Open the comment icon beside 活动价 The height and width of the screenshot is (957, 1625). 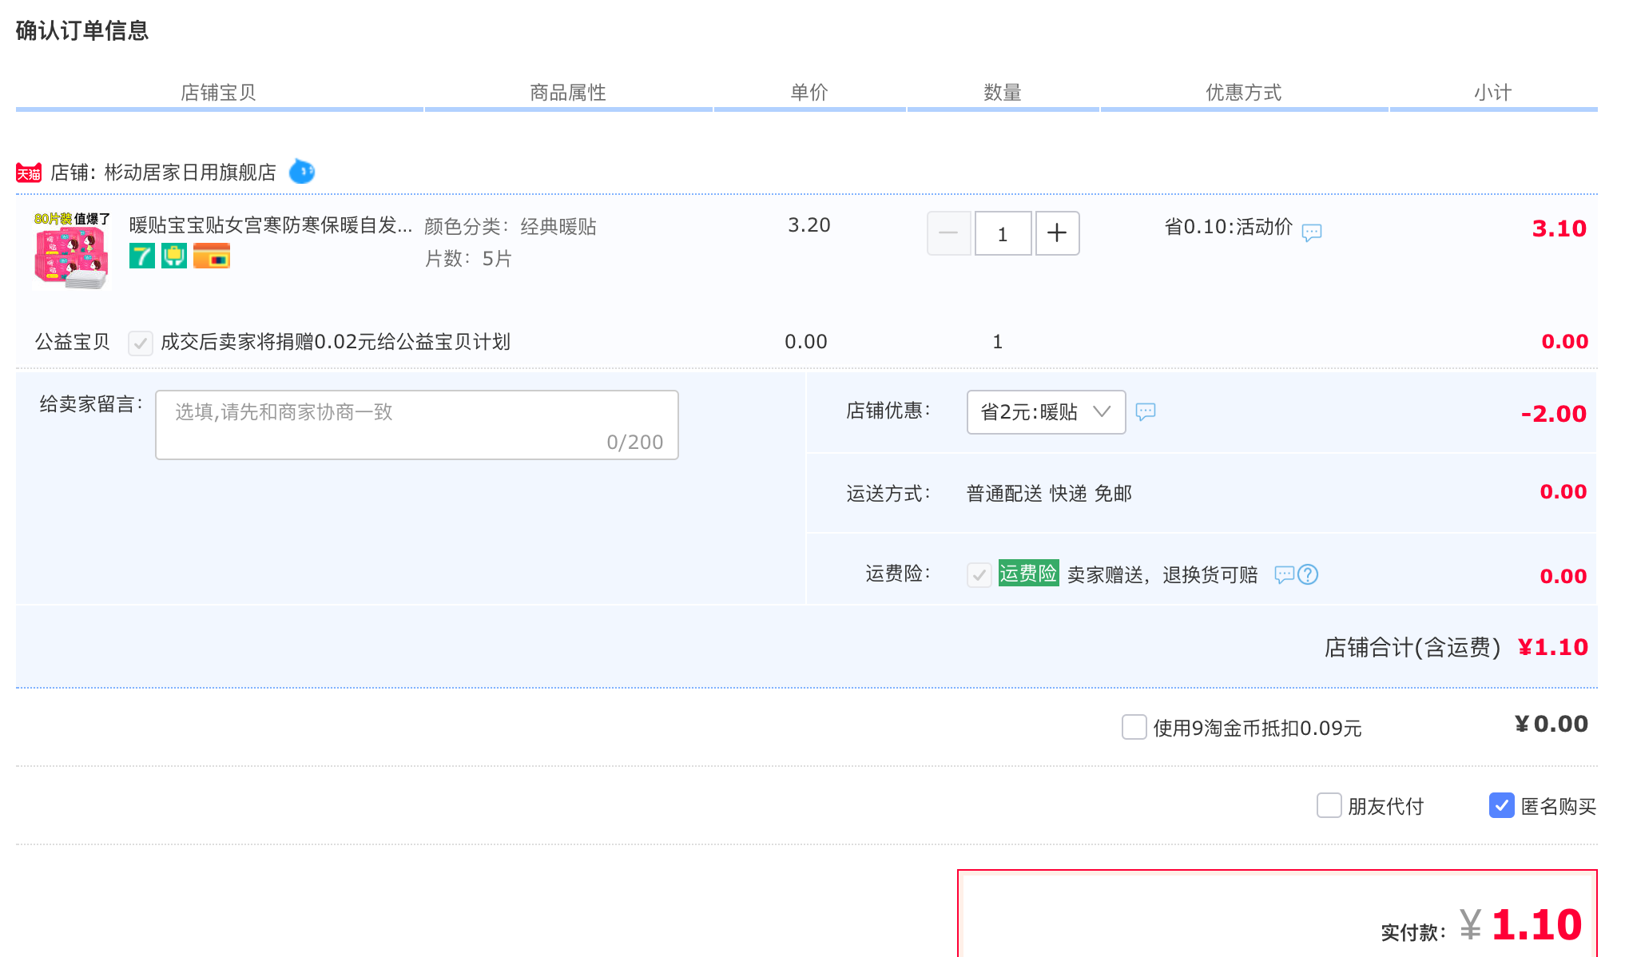(x=1312, y=232)
